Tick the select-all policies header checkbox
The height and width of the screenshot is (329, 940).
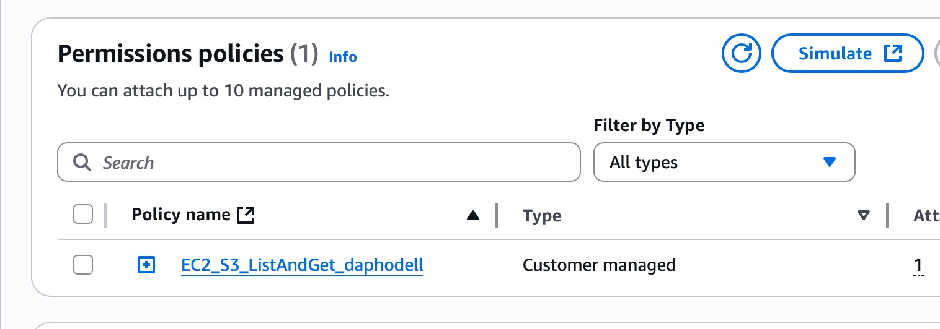(83, 215)
